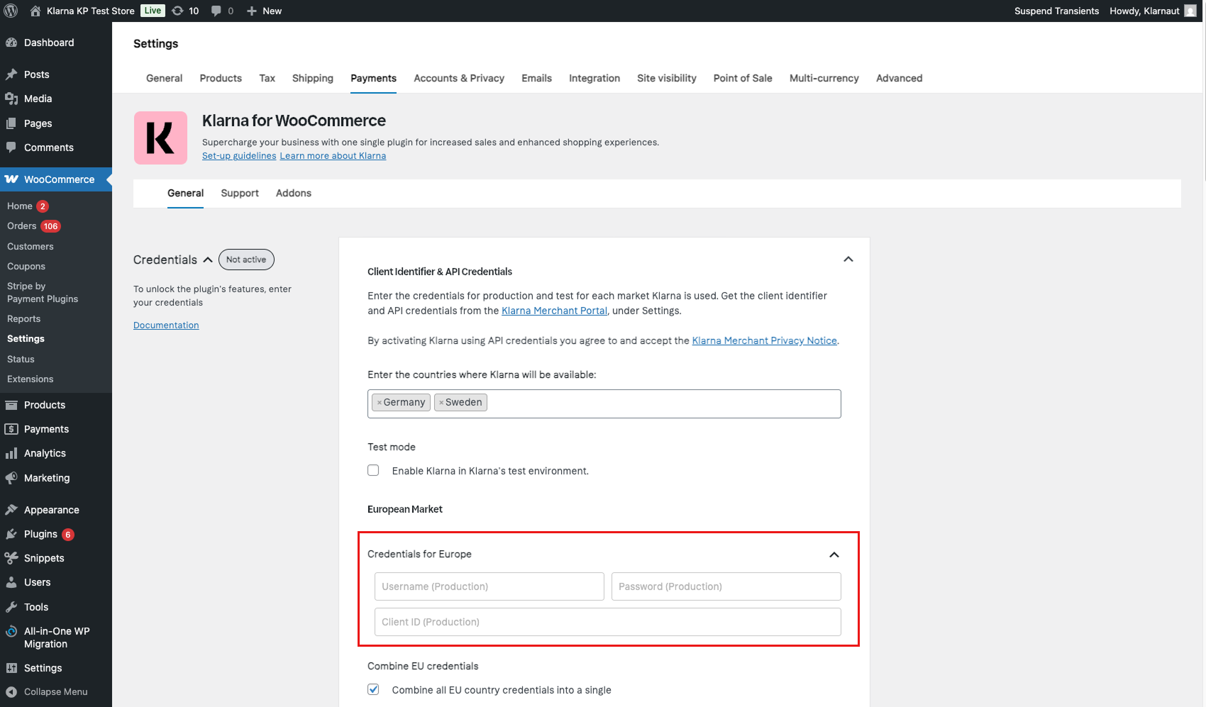Image resolution: width=1206 pixels, height=707 pixels.
Task: Click Collapse Menu in the sidebar
Action: click(56, 692)
